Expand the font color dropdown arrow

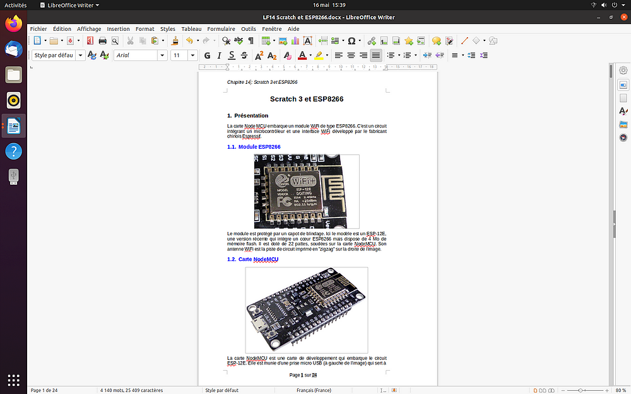tap(310, 55)
